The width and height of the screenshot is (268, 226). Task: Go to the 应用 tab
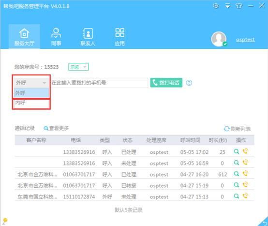(119, 37)
